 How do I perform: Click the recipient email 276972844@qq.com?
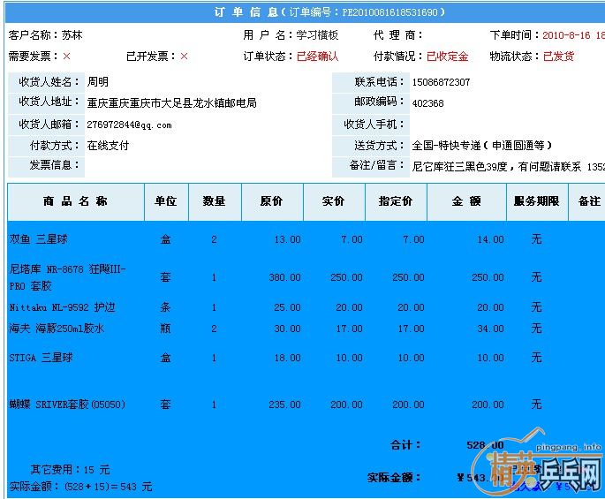pos(129,125)
